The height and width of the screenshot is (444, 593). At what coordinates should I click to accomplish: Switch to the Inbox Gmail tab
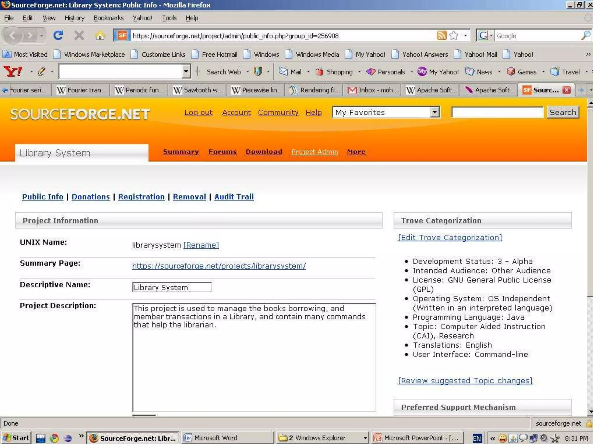(372, 90)
